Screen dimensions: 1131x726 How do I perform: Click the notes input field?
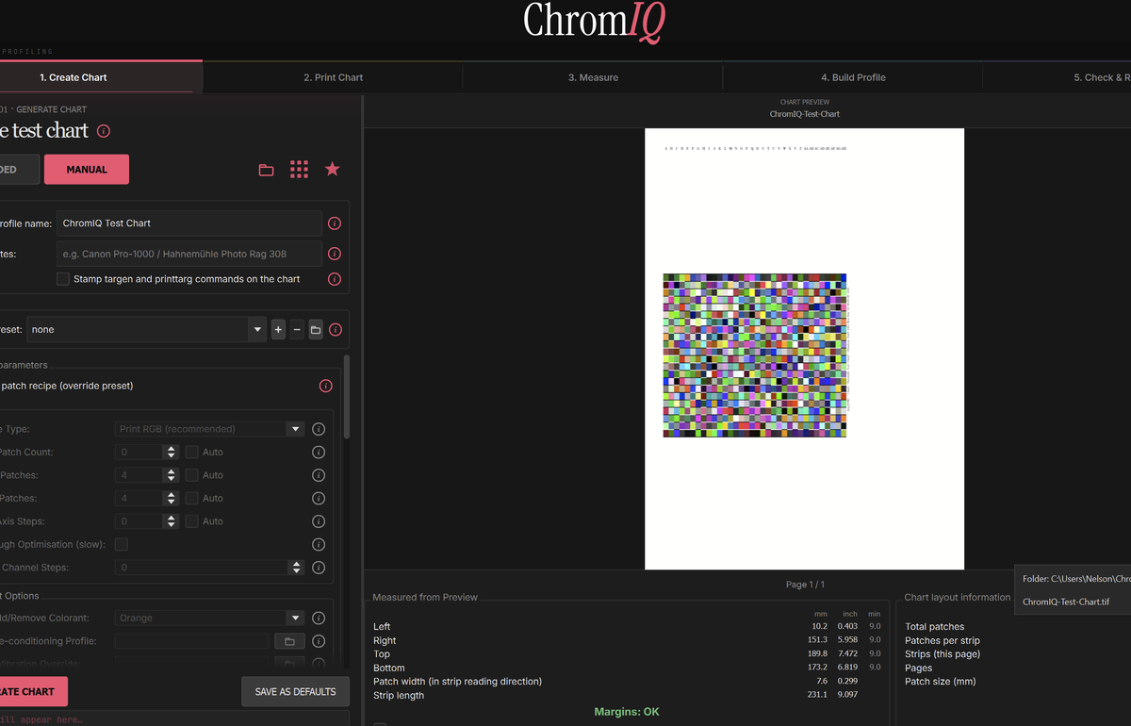click(x=188, y=254)
